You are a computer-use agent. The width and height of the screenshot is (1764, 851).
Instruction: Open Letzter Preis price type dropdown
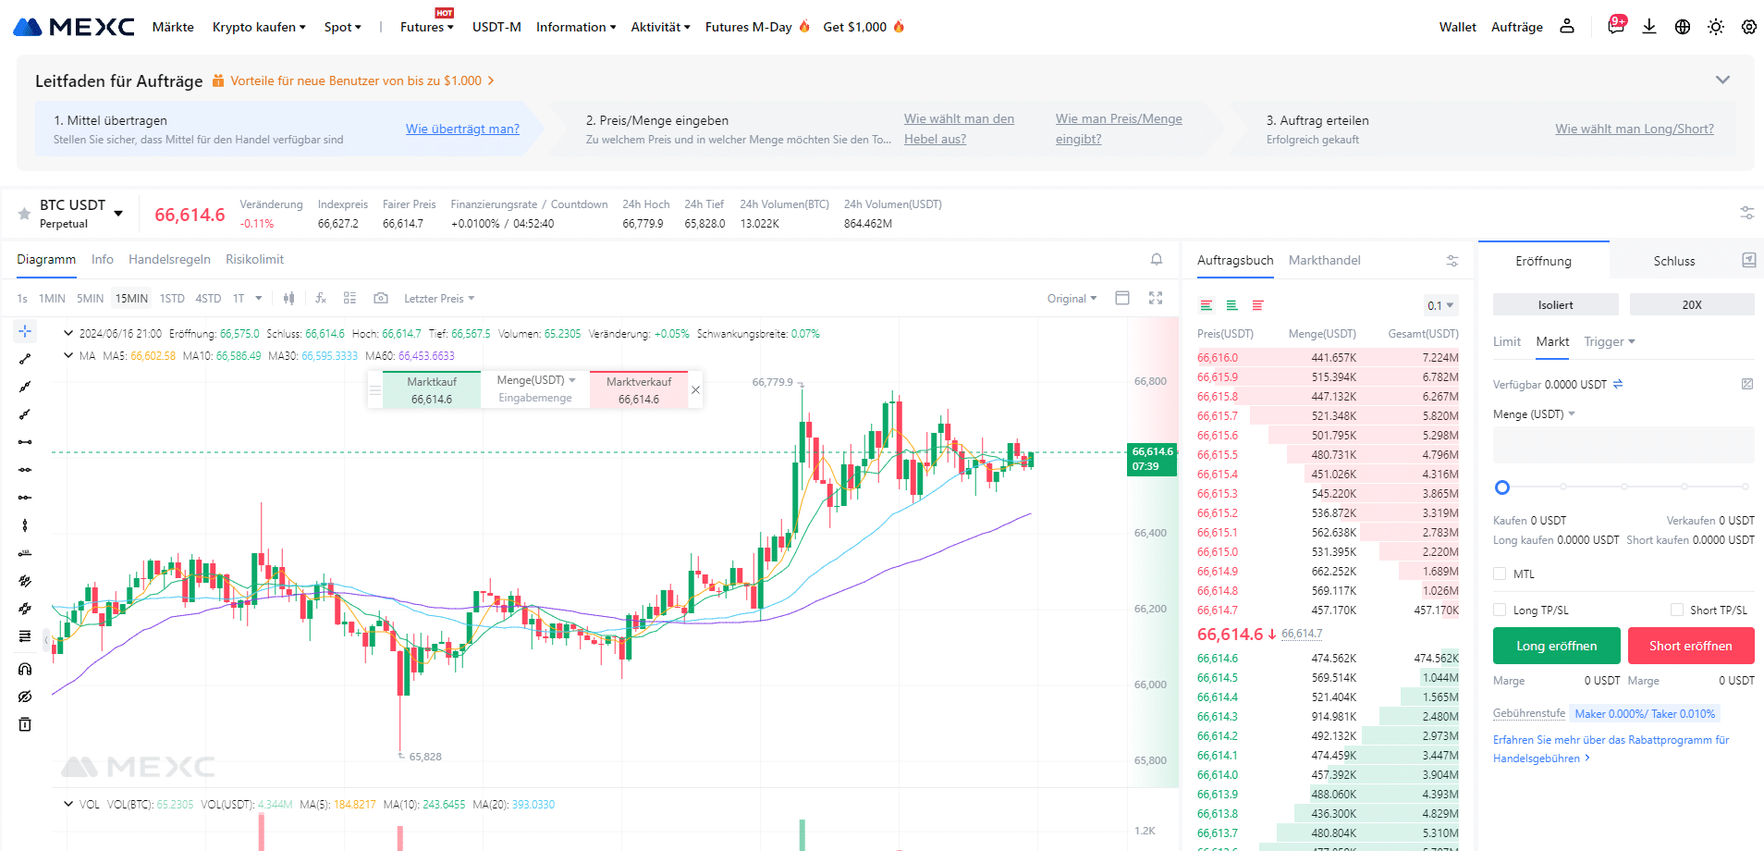pos(439,298)
